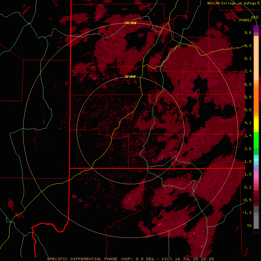The image size is (261, 261).
Task: Pick the yellow segment of the color scale
Action: [256, 124]
